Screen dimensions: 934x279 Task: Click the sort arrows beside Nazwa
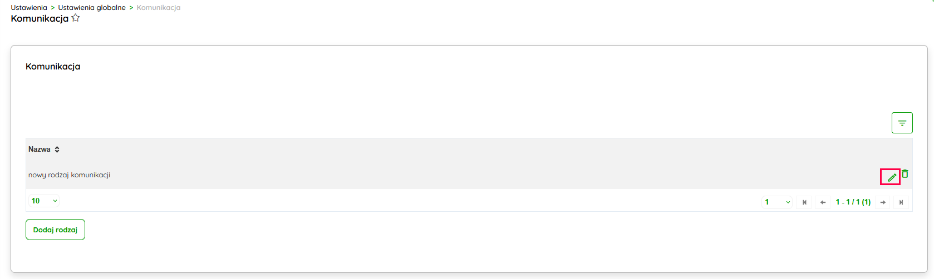point(57,150)
